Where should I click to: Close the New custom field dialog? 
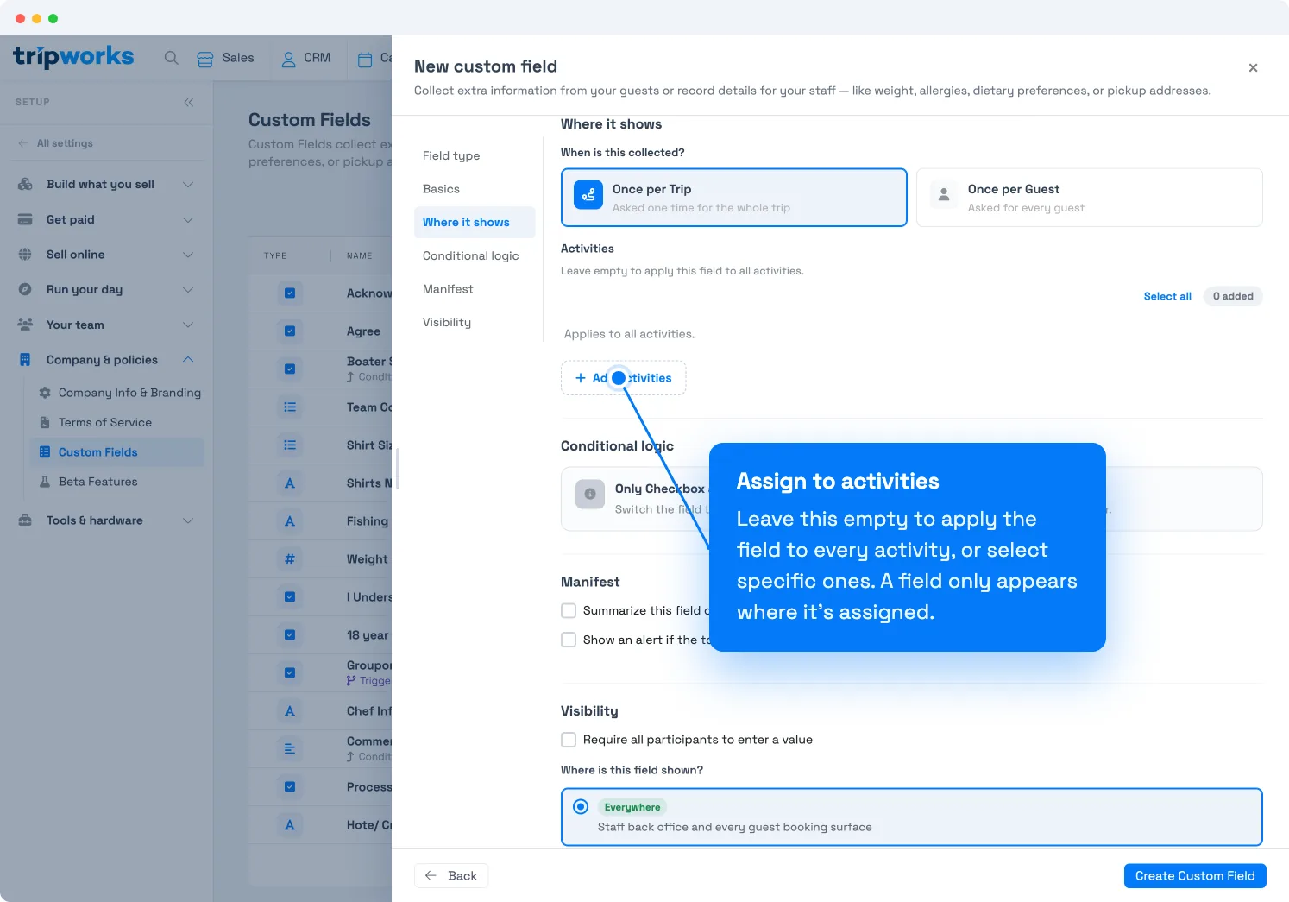1253,67
